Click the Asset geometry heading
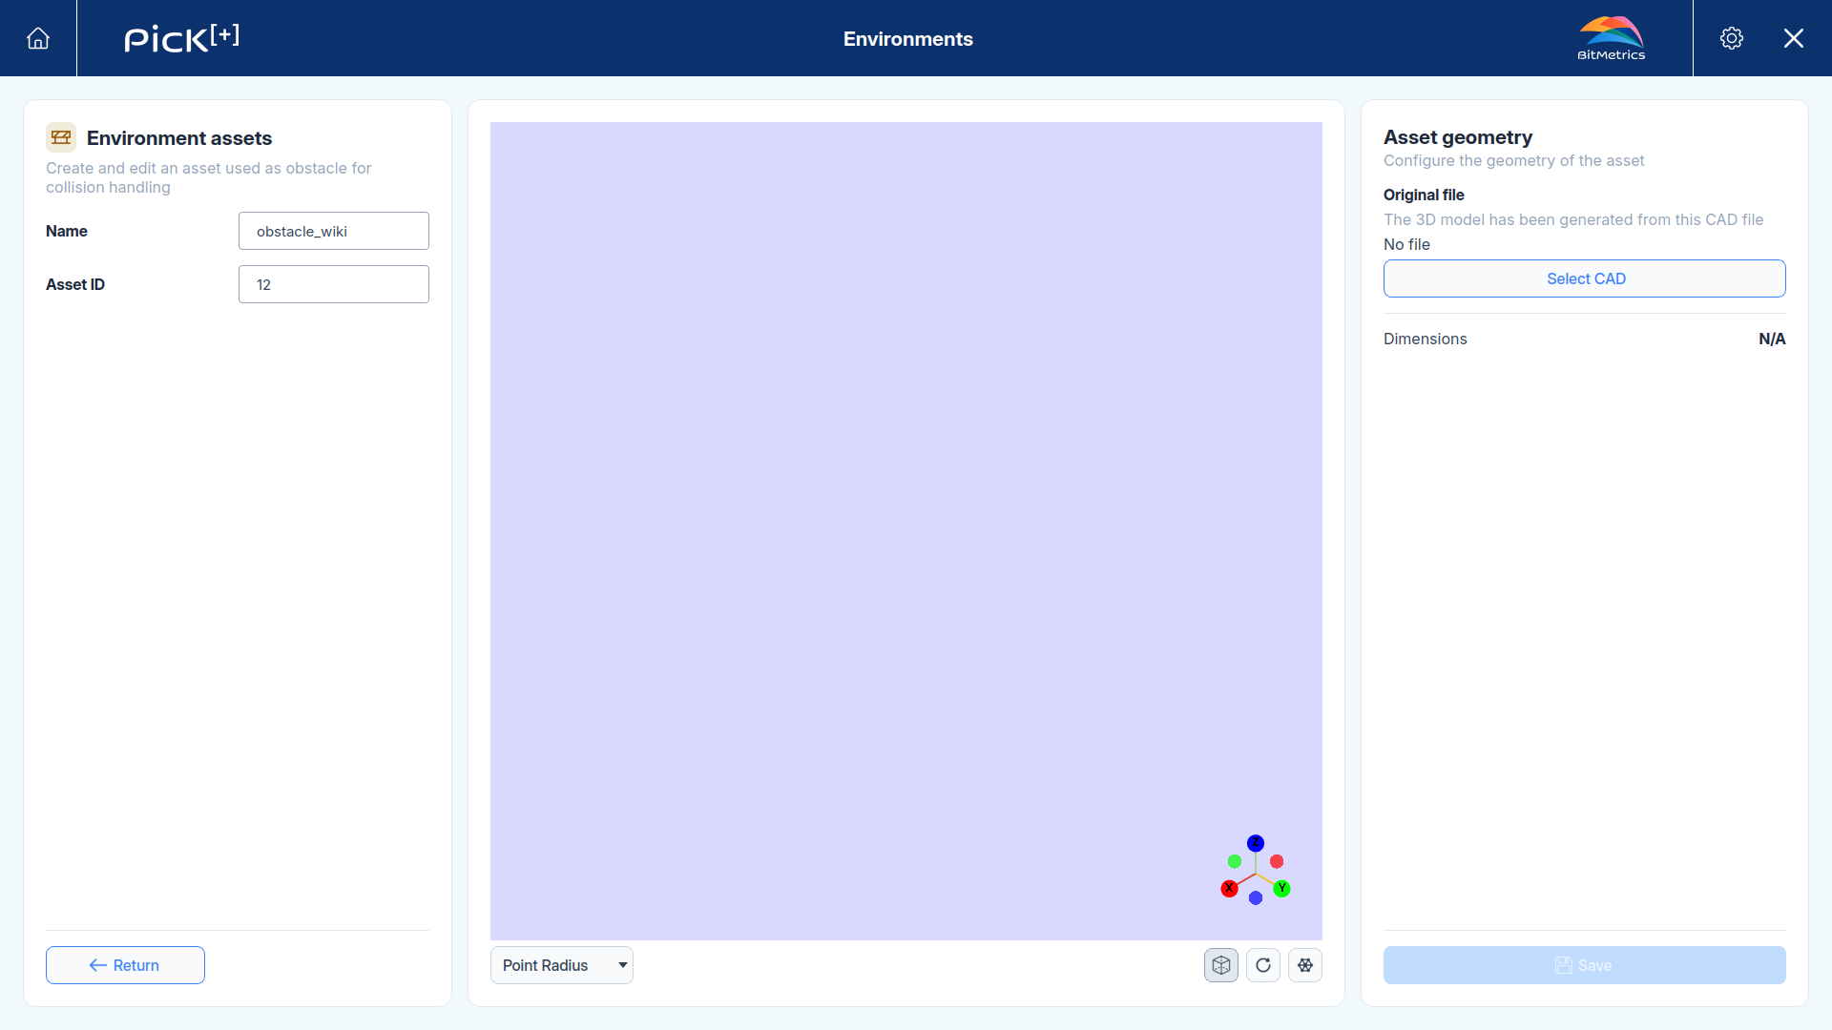 pos(1458,137)
